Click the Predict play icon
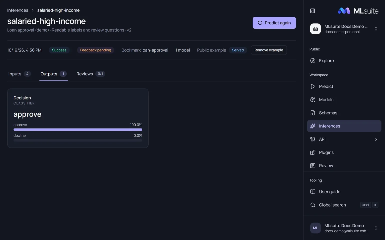385x240 pixels. tap(313, 86)
